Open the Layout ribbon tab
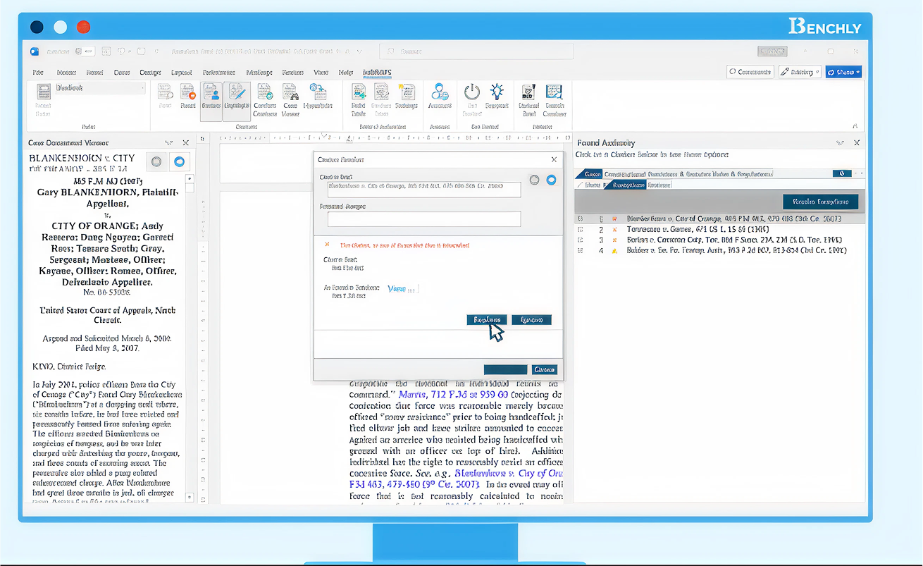The height and width of the screenshot is (566, 923). point(182,73)
